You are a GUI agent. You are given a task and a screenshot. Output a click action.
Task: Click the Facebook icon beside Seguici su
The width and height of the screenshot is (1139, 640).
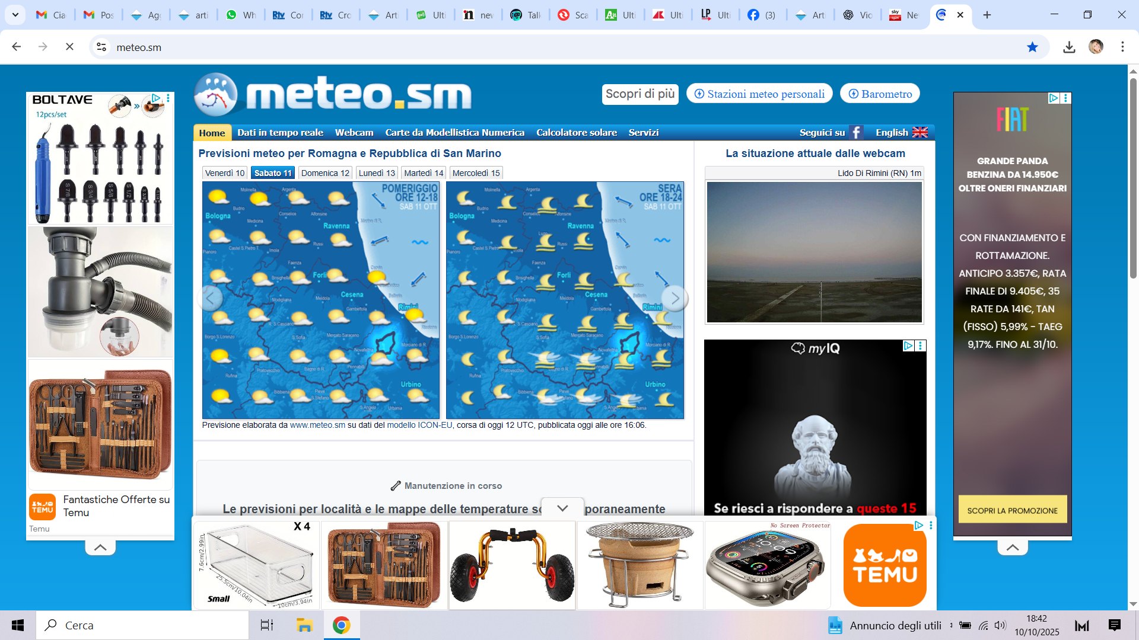[x=855, y=133]
